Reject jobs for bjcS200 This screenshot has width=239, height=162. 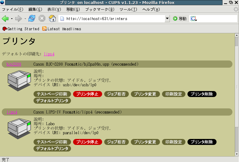(117, 94)
